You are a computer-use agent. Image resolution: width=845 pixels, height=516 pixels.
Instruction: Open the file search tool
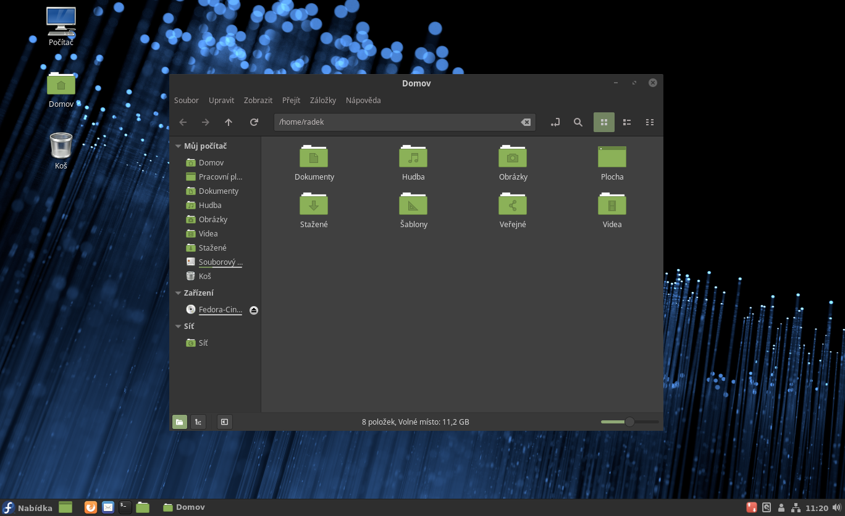point(578,122)
